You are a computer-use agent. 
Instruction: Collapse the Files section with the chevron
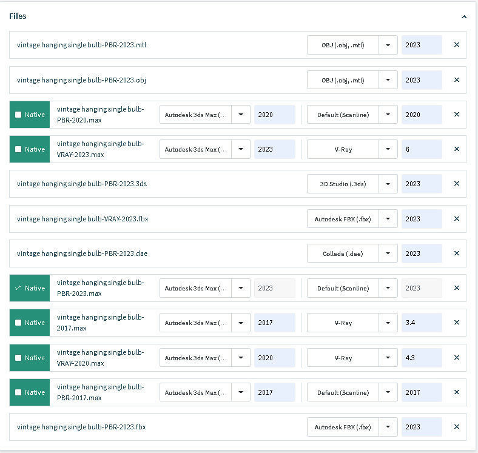[464, 17]
